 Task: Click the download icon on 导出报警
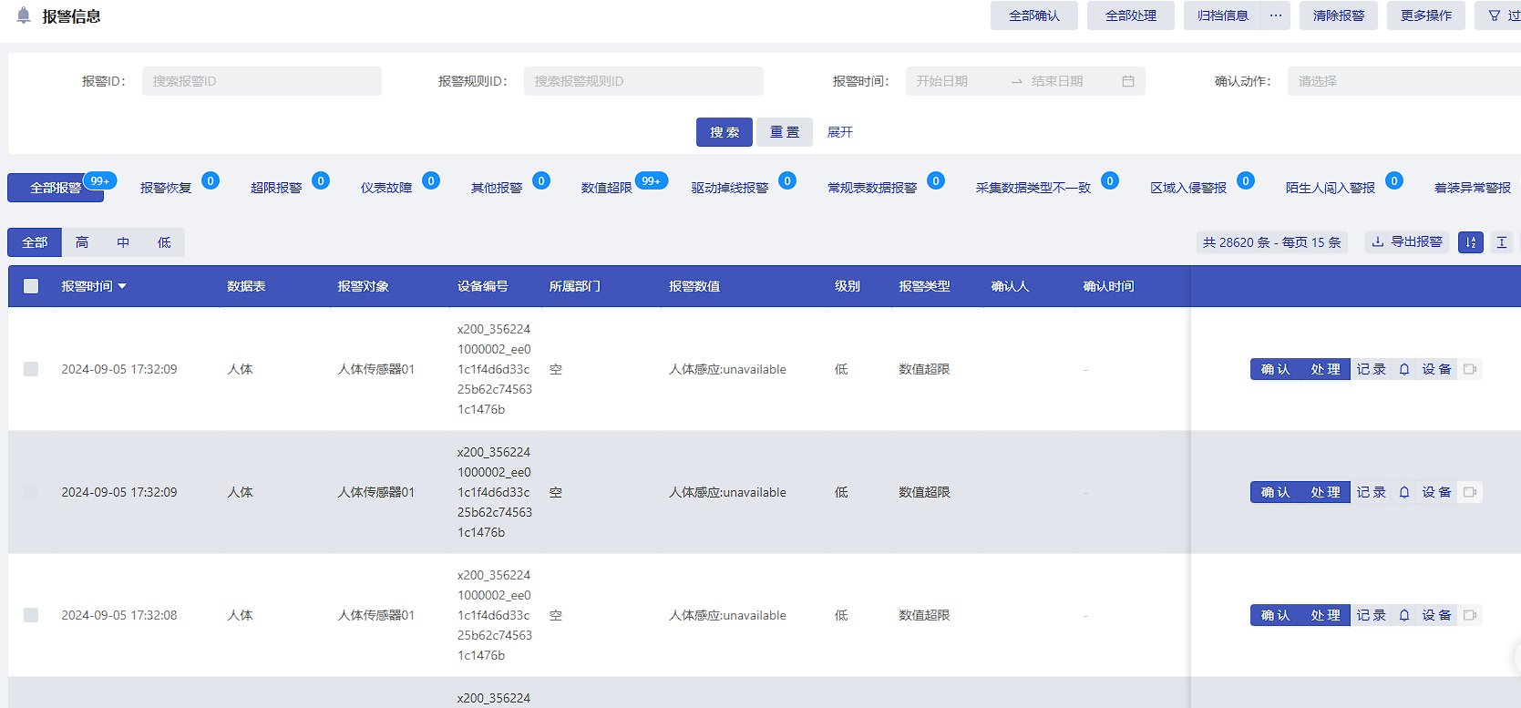coord(1378,241)
